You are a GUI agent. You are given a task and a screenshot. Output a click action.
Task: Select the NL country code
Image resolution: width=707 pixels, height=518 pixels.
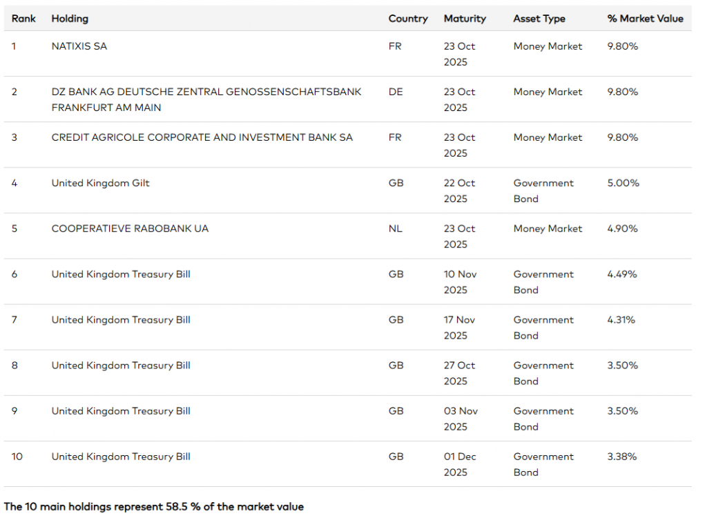click(395, 228)
